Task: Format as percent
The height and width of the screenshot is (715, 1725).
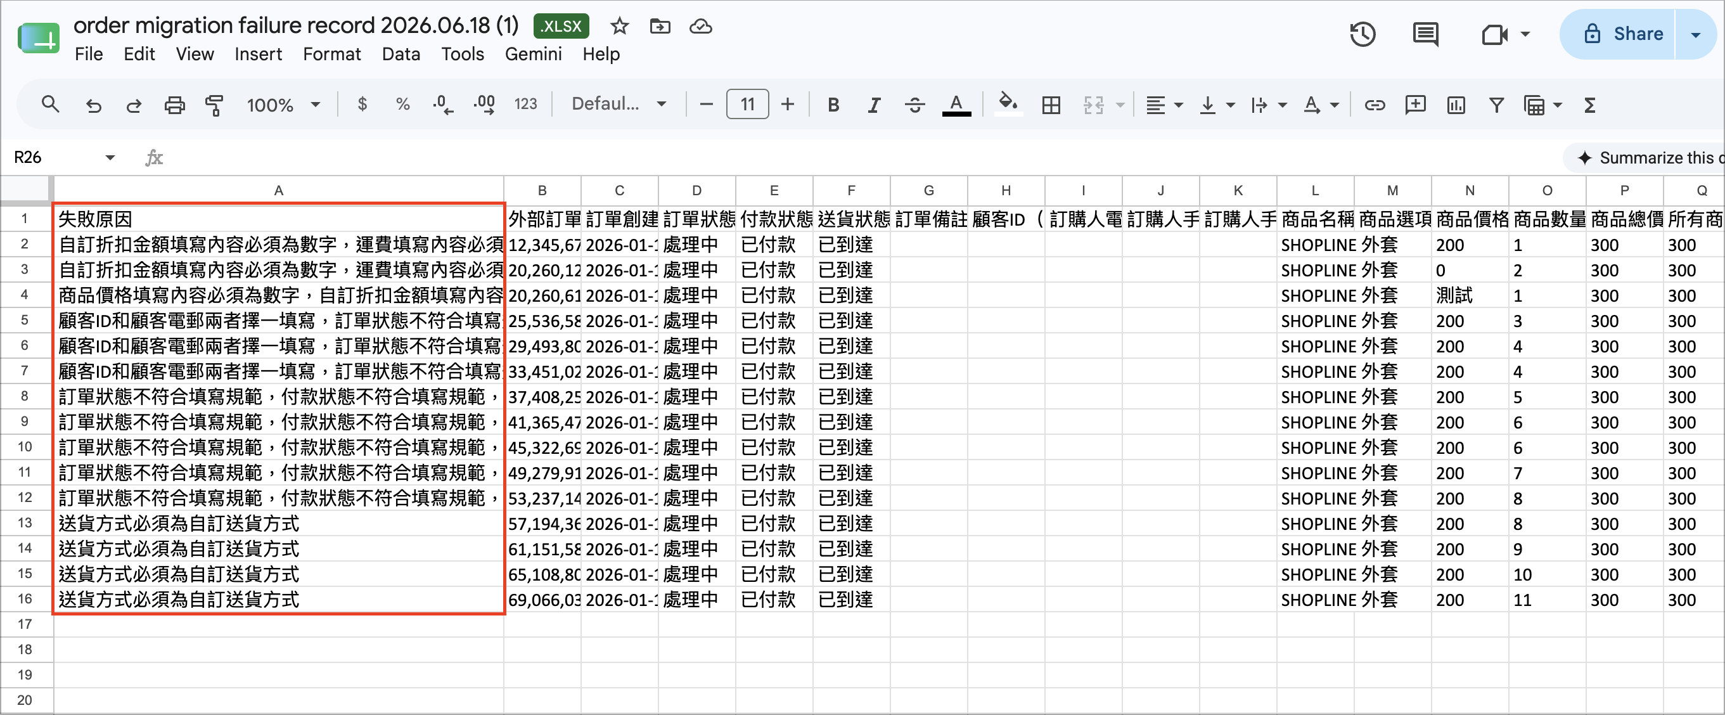Action: click(x=402, y=104)
